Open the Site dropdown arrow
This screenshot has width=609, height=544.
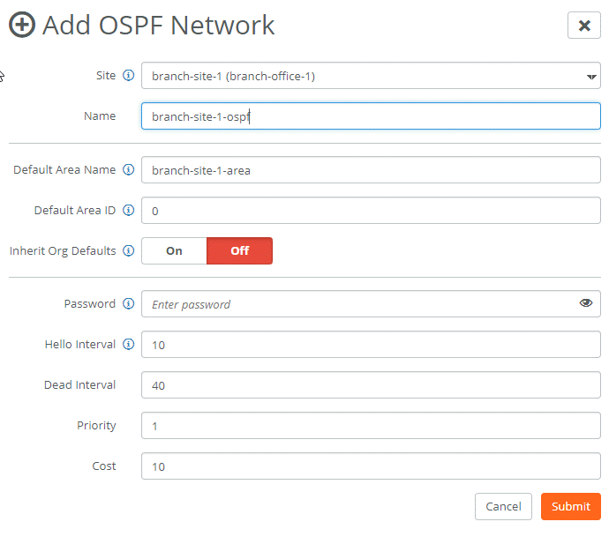point(591,77)
